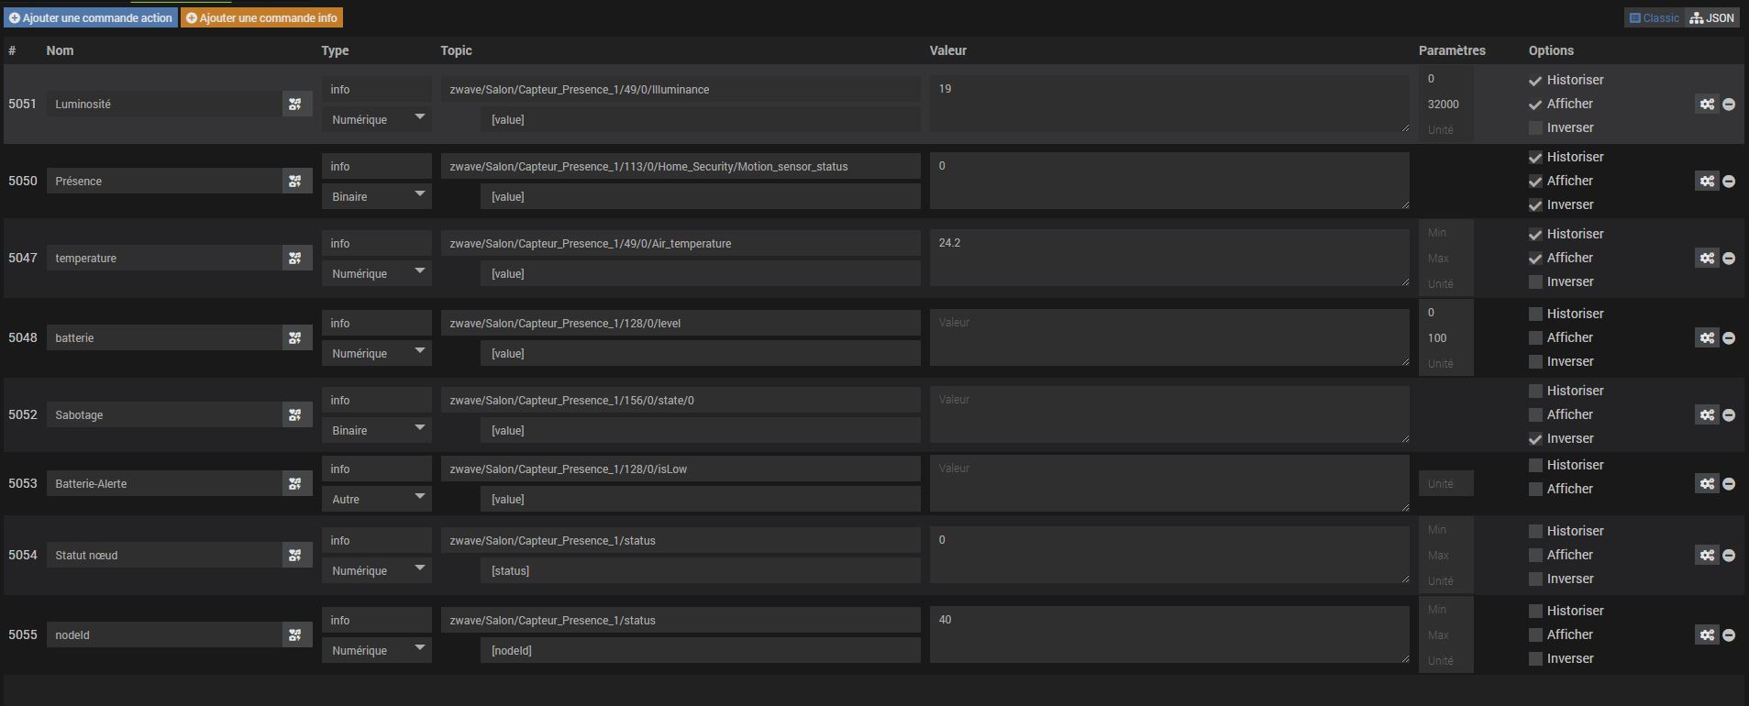Remove the batterie command with its minus icon
This screenshot has width=1749, height=706.
(1729, 338)
